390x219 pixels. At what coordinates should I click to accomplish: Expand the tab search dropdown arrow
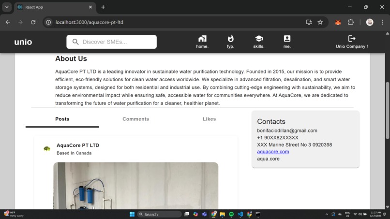(7, 7)
